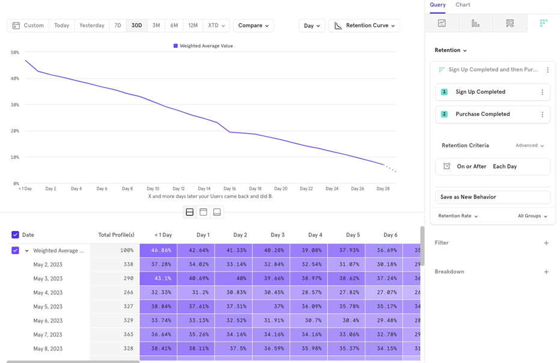Viewport: 560px width, 363px height.
Task: Select the Flows report icon
Action: pos(510,23)
